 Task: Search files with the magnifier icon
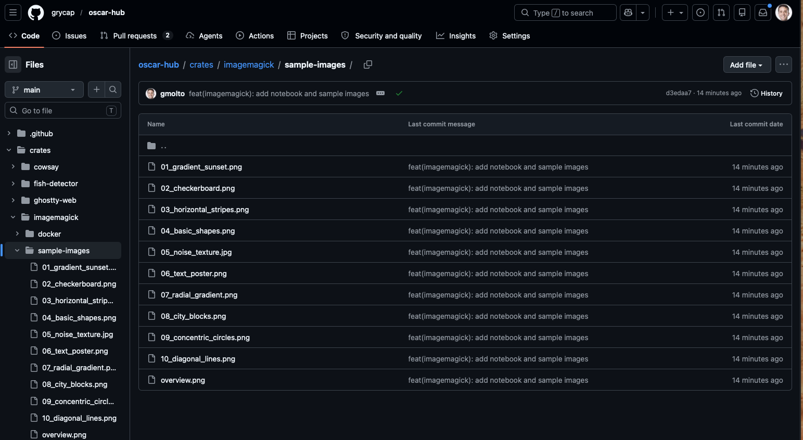[113, 89]
